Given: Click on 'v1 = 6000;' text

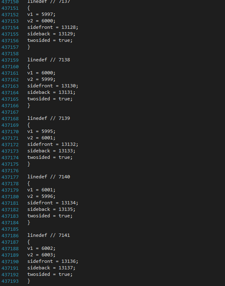Looking at the screenshot, I should click(x=42, y=73).
